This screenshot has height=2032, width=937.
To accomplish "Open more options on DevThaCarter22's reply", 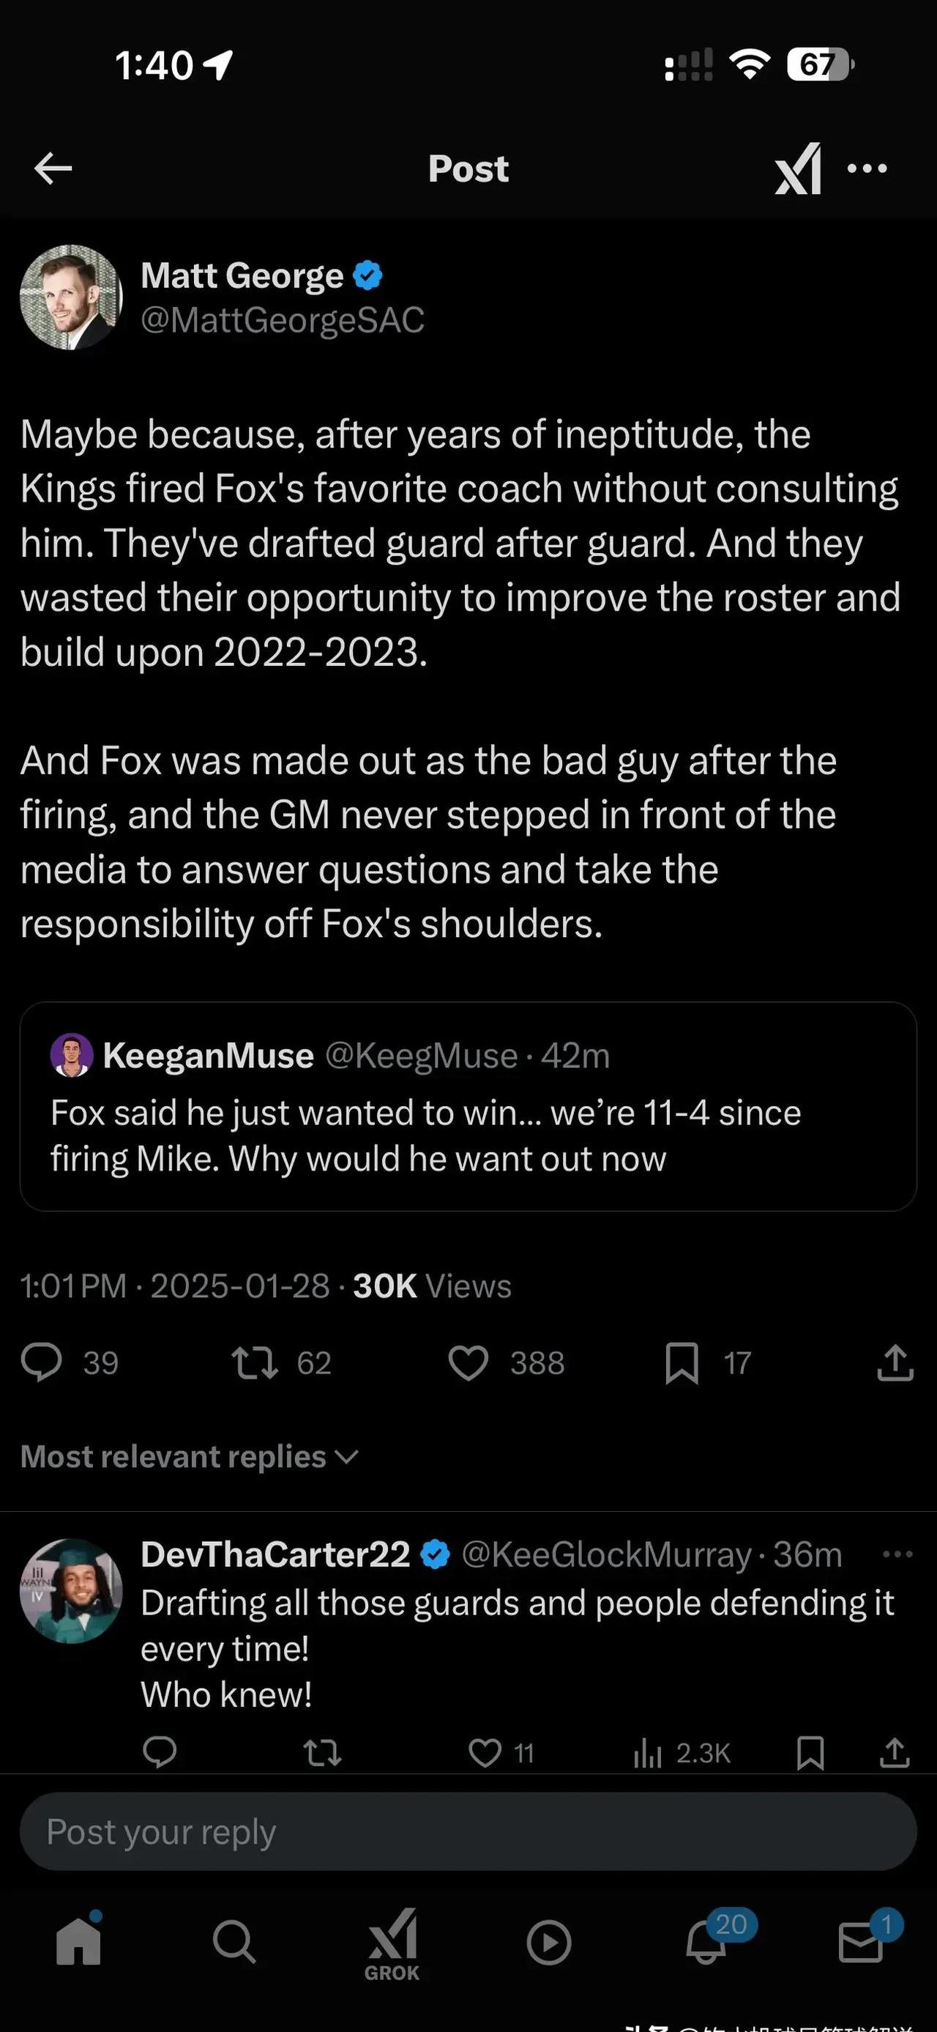I will [x=897, y=1554].
